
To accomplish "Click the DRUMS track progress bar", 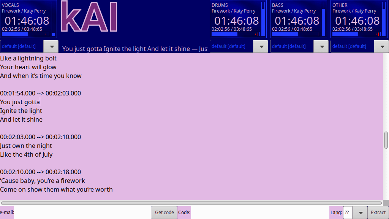I will [236, 34].
